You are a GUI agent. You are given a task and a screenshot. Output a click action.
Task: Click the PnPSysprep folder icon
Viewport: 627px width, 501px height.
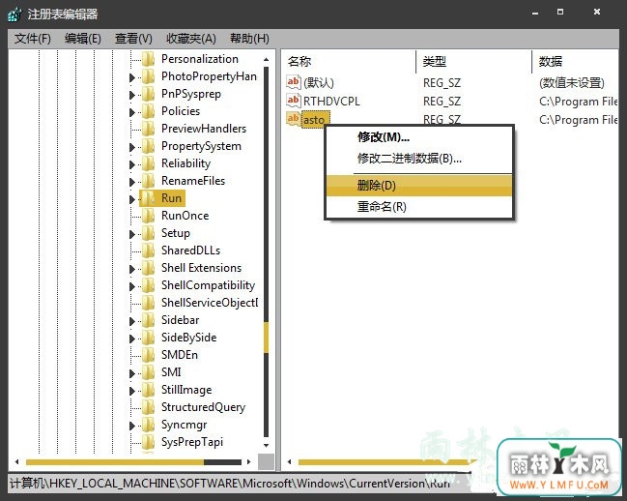tap(149, 94)
